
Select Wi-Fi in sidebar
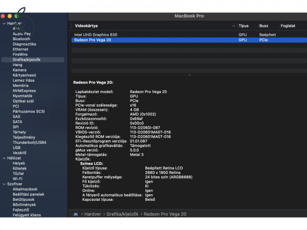pyautogui.click(x=17, y=179)
